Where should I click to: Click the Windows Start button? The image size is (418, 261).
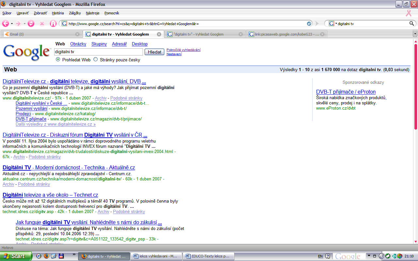tap(16, 256)
